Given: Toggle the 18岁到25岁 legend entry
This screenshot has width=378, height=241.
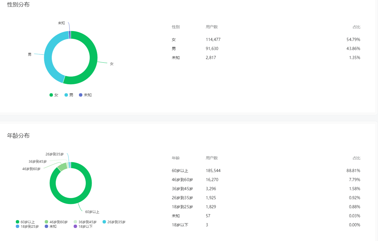Looking at the screenshot, I should coord(27,226).
